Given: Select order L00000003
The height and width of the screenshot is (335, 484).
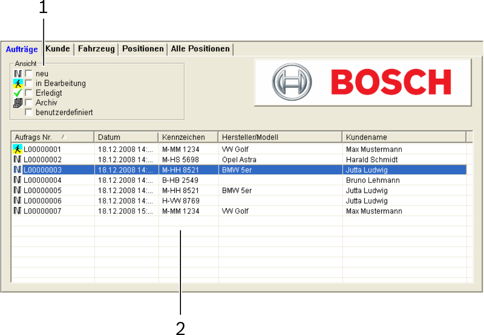Looking at the screenshot, I should point(239,169).
